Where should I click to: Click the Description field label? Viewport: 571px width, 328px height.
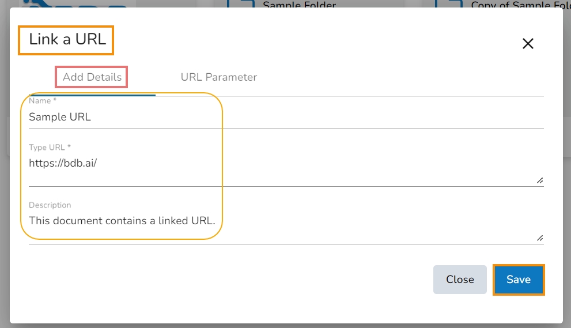(50, 205)
